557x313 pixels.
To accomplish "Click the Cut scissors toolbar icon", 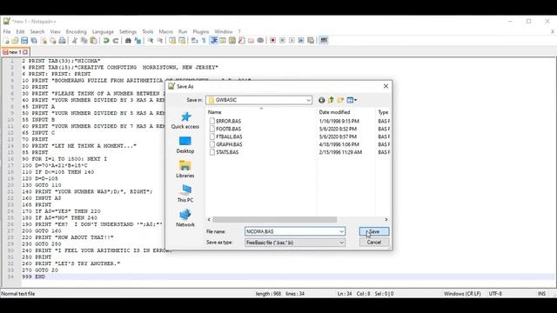I will (75, 41).
